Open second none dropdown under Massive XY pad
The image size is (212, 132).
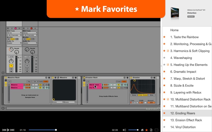(x=70, y=102)
